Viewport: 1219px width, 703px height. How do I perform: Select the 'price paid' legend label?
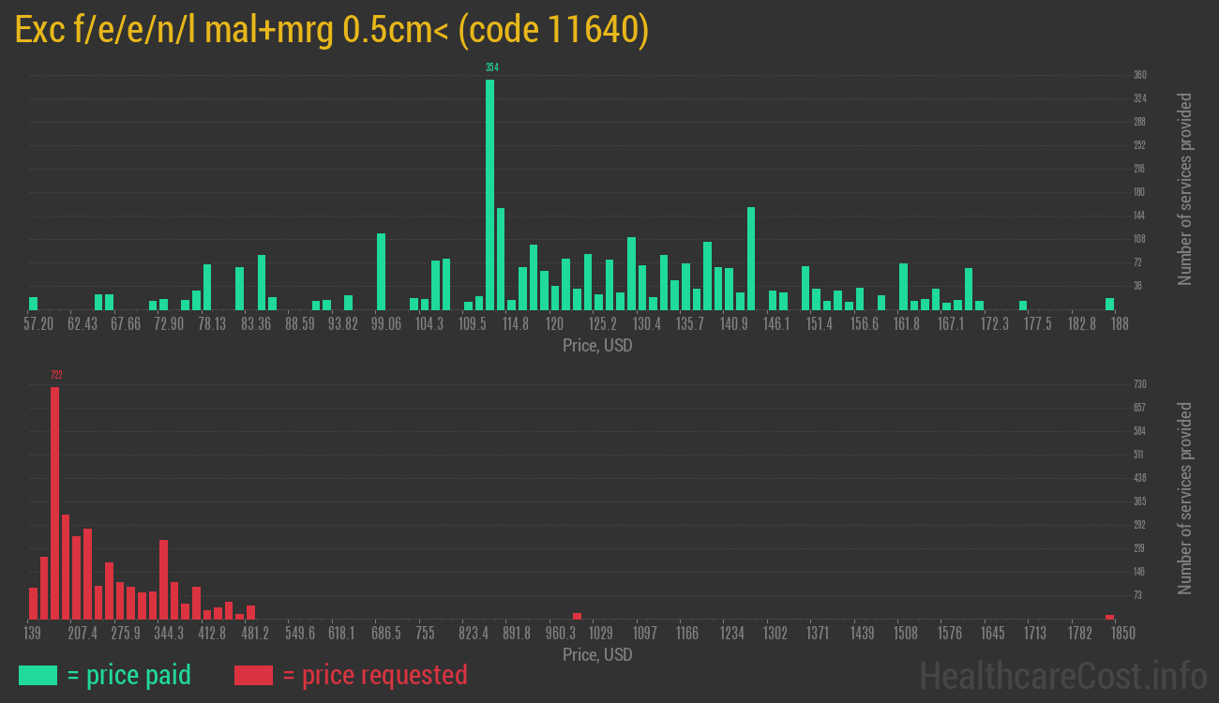pos(129,675)
